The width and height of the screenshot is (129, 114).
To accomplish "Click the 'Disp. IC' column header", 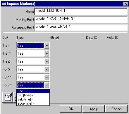I will coord(92,38).
